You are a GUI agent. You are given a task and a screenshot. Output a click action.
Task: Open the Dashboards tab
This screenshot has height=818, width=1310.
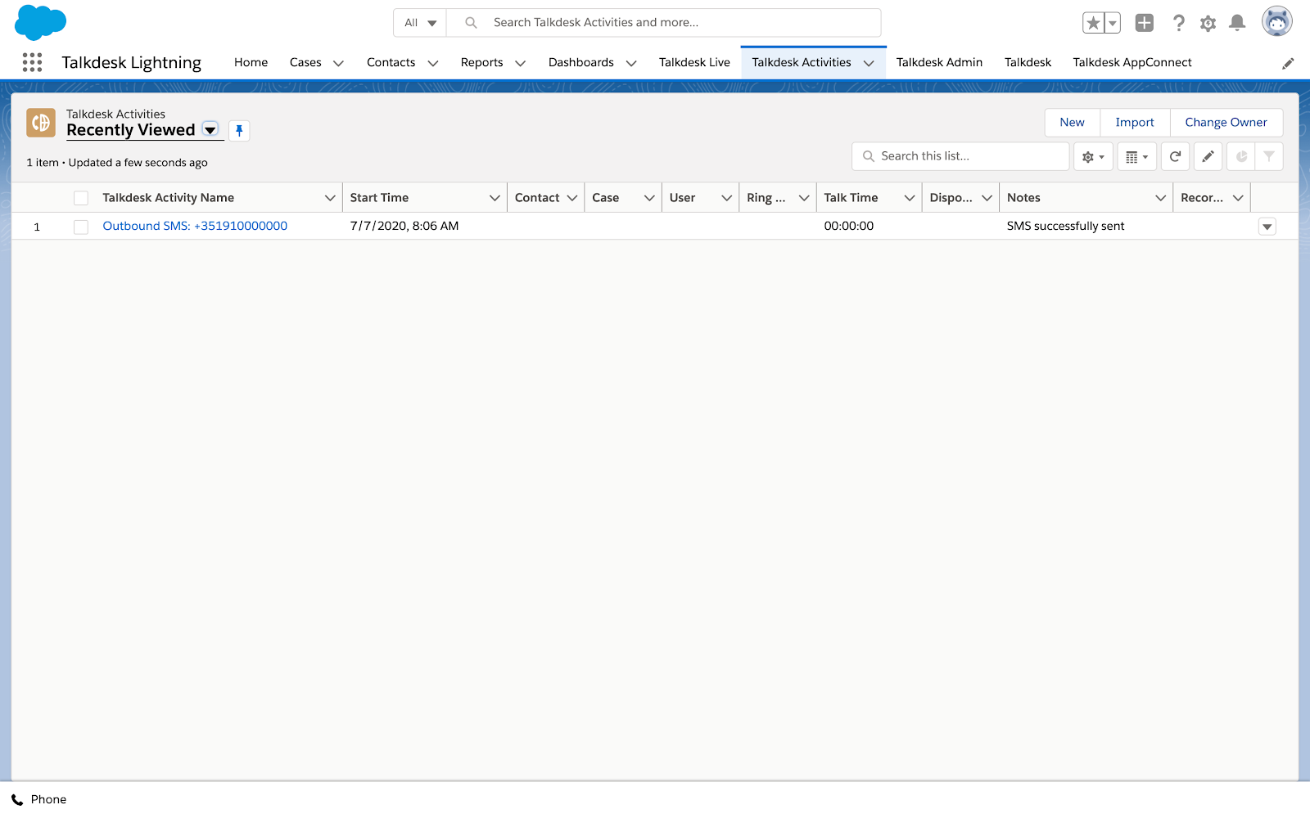coord(581,63)
